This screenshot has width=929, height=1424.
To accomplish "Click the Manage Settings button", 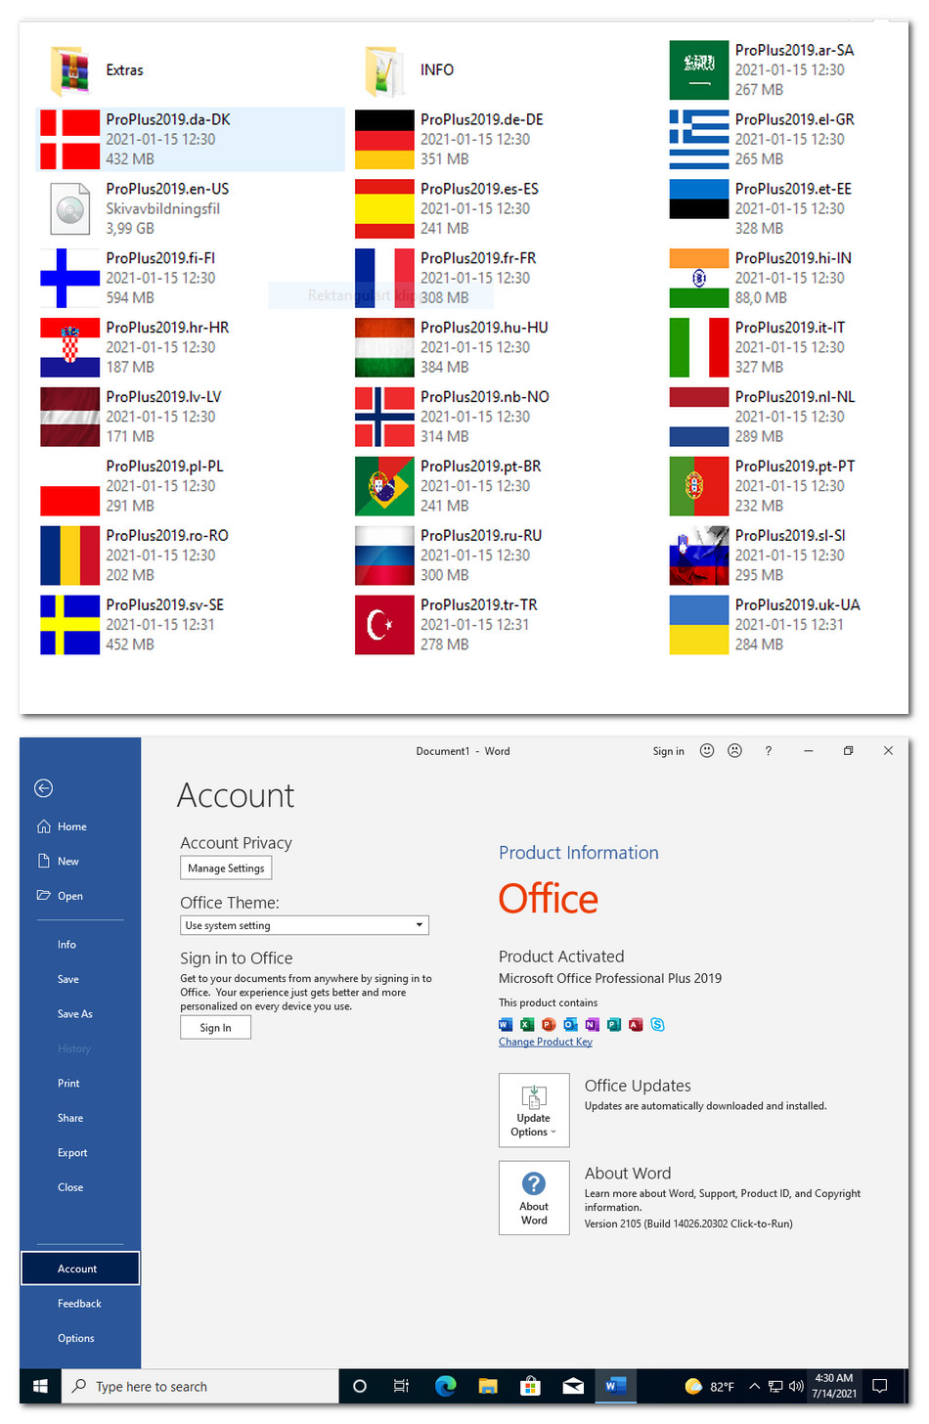I will (x=226, y=868).
